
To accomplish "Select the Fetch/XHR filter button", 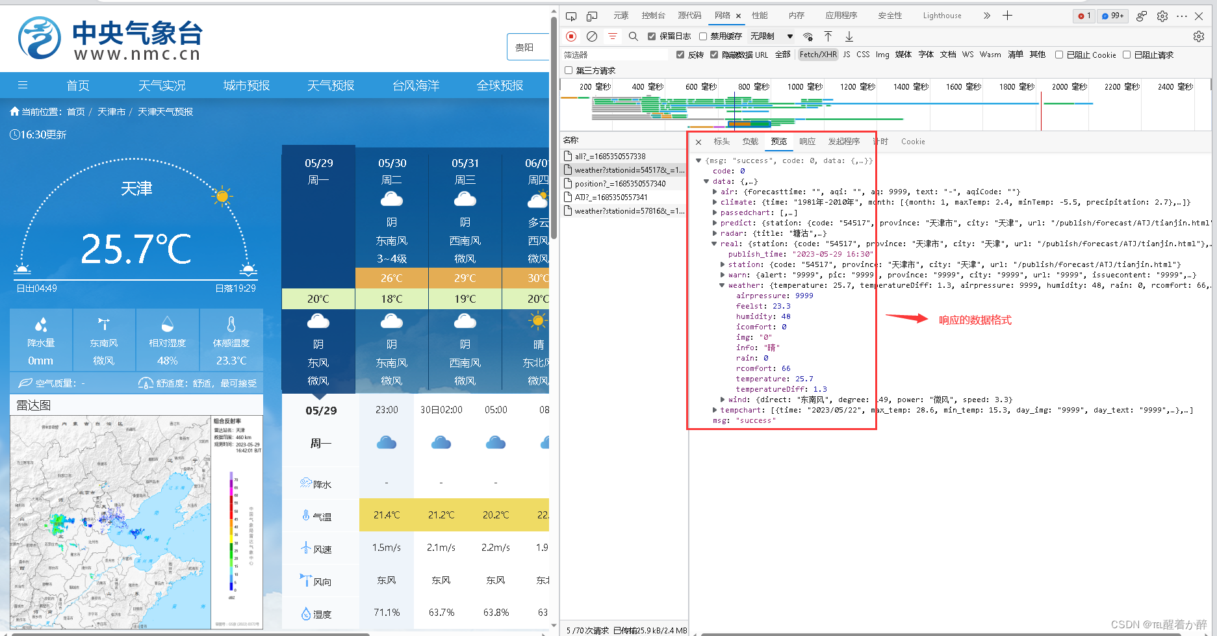I will pyautogui.click(x=818, y=55).
